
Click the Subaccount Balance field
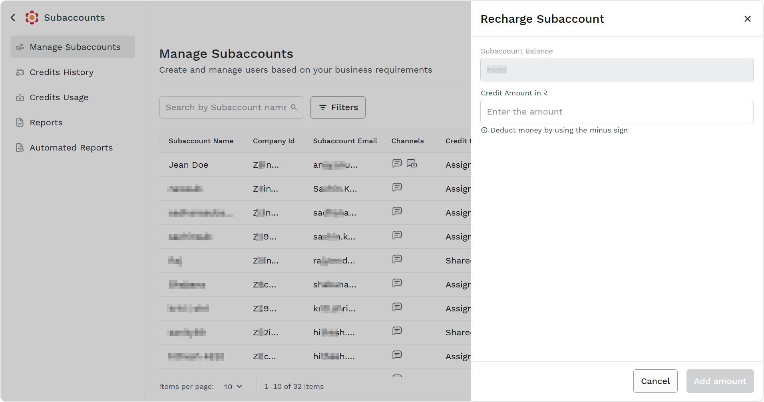point(617,70)
